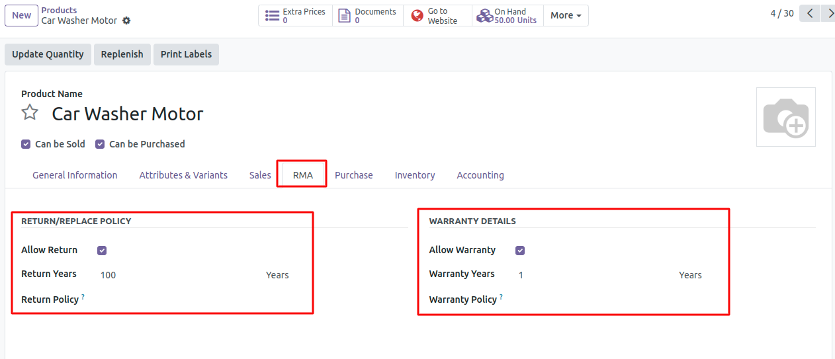
Task: Open the Inventory tab
Action: [415, 175]
